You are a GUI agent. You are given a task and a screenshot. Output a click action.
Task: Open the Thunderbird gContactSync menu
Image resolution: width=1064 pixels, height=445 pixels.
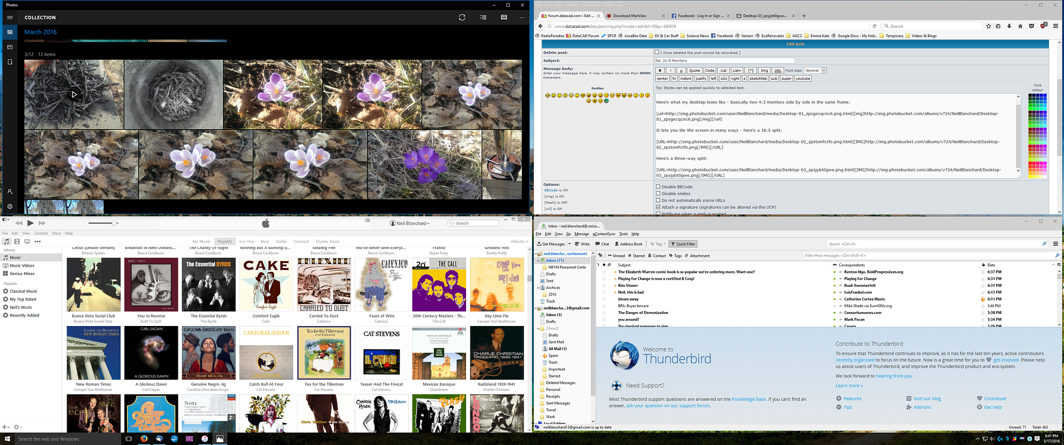click(604, 234)
